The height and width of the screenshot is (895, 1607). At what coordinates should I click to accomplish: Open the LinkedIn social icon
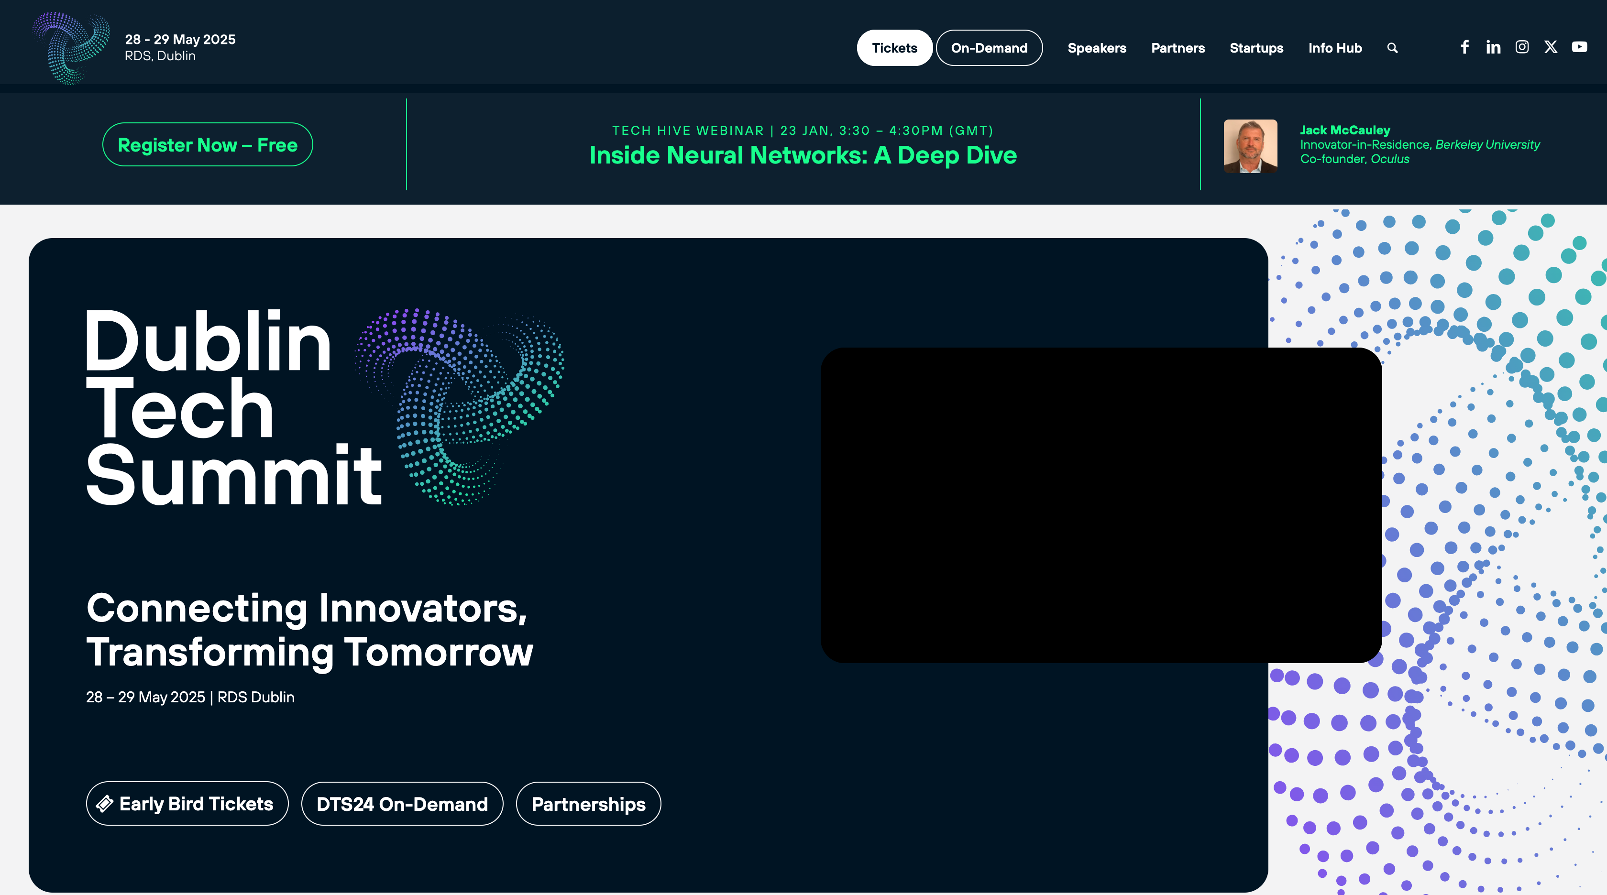pos(1493,47)
